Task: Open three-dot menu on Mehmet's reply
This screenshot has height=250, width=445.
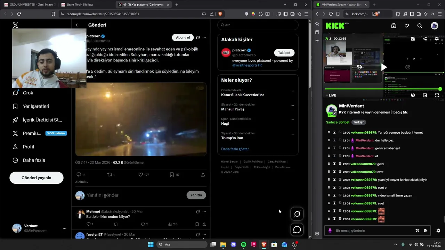Action: 204,211
